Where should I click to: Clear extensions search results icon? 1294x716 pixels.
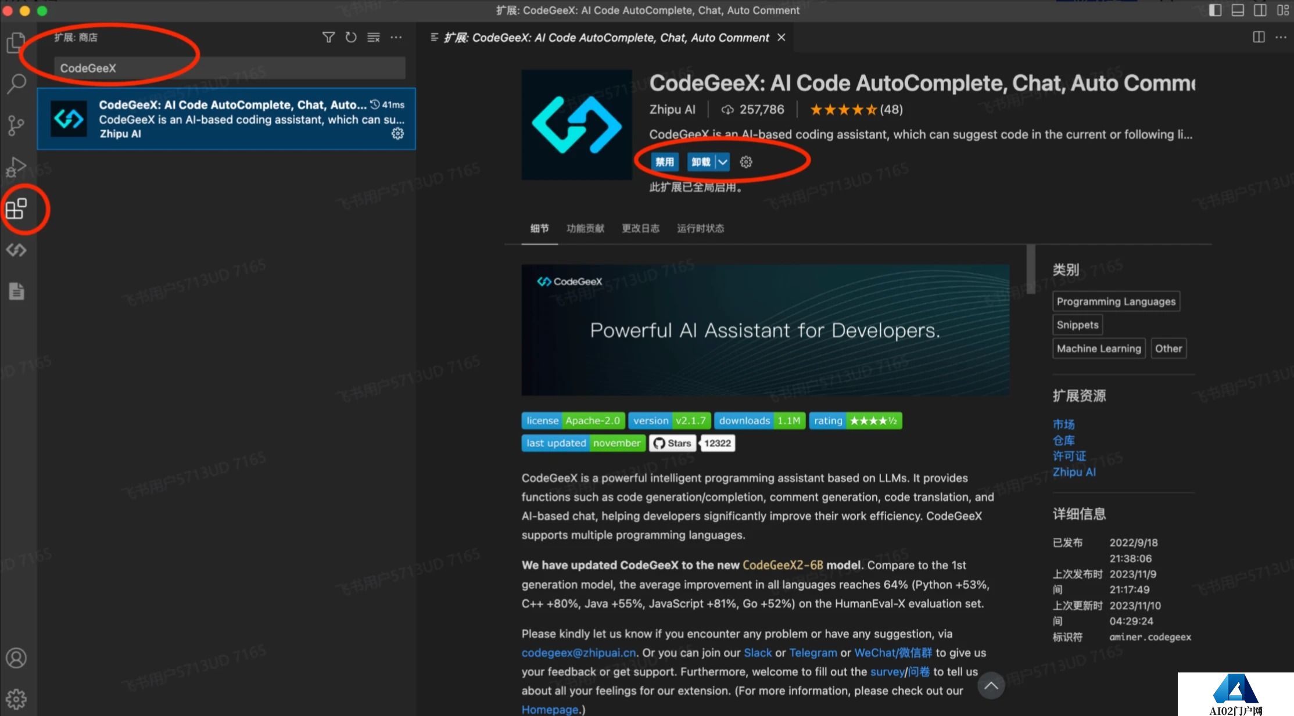374,37
